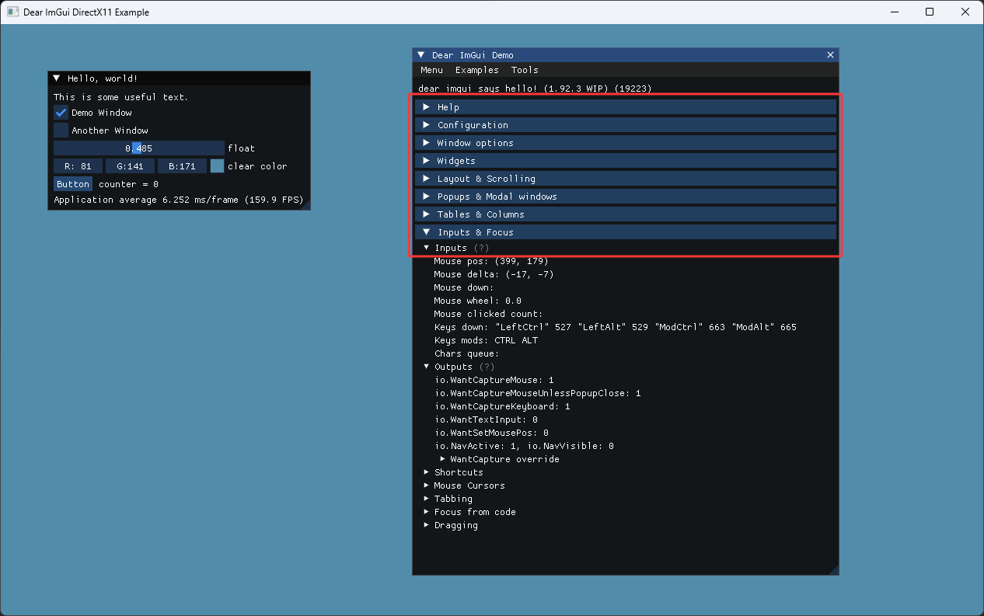
Task: Click 'io.WantCaptureMouseUnlessPopupClose: 1' line
Action: tap(537, 393)
